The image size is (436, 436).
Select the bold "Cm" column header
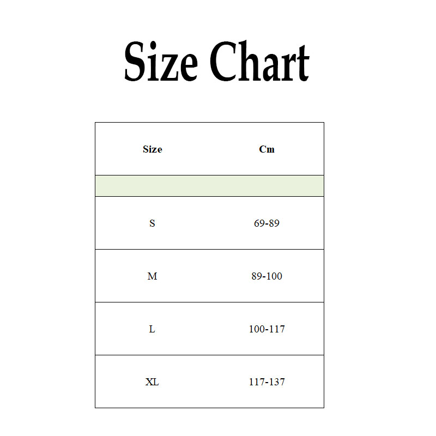click(267, 149)
